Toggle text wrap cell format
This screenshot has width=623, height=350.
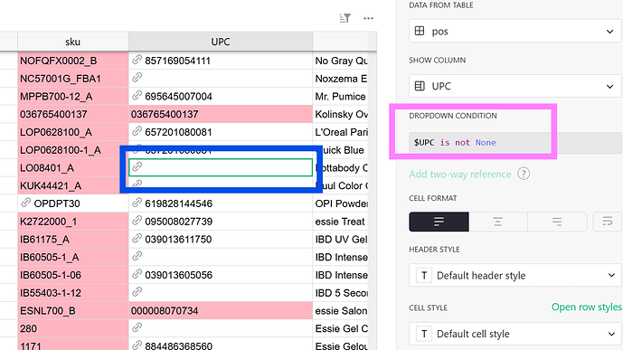[607, 222]
